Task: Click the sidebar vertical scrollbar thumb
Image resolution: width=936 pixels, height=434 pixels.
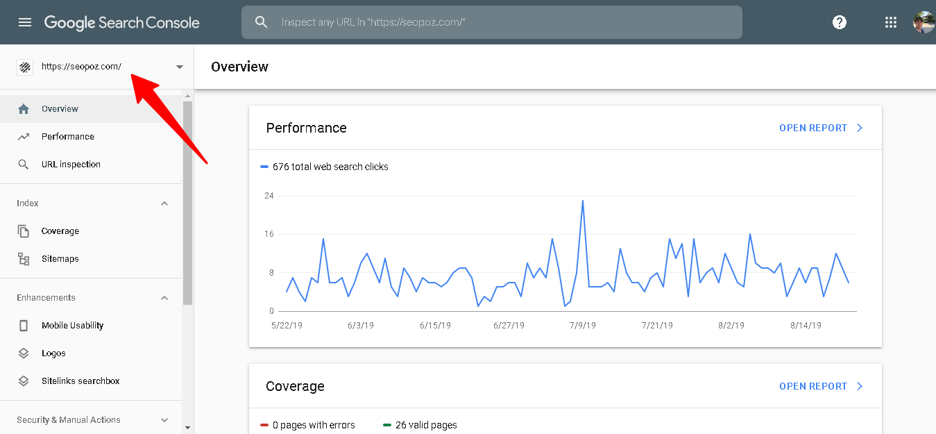Action: (x=187, y=203)
